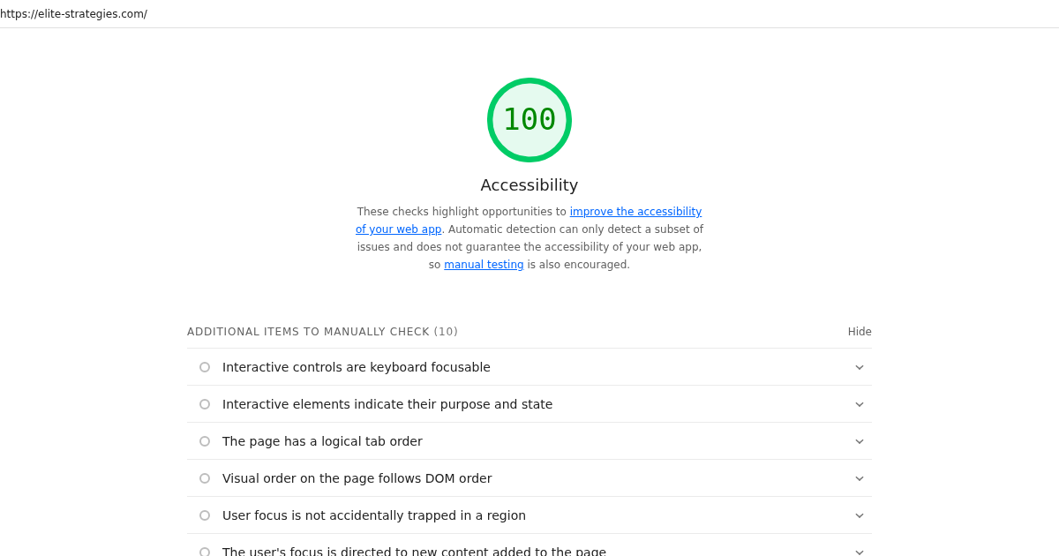Expand 'Interactive controls are keyboard focusable'
This screenshot has height=556, width=1059.
(859, 366)
